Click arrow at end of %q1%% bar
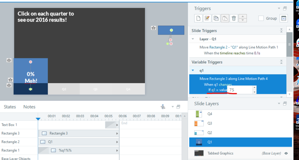Viewport: 299px width, 160px height. 117,150
